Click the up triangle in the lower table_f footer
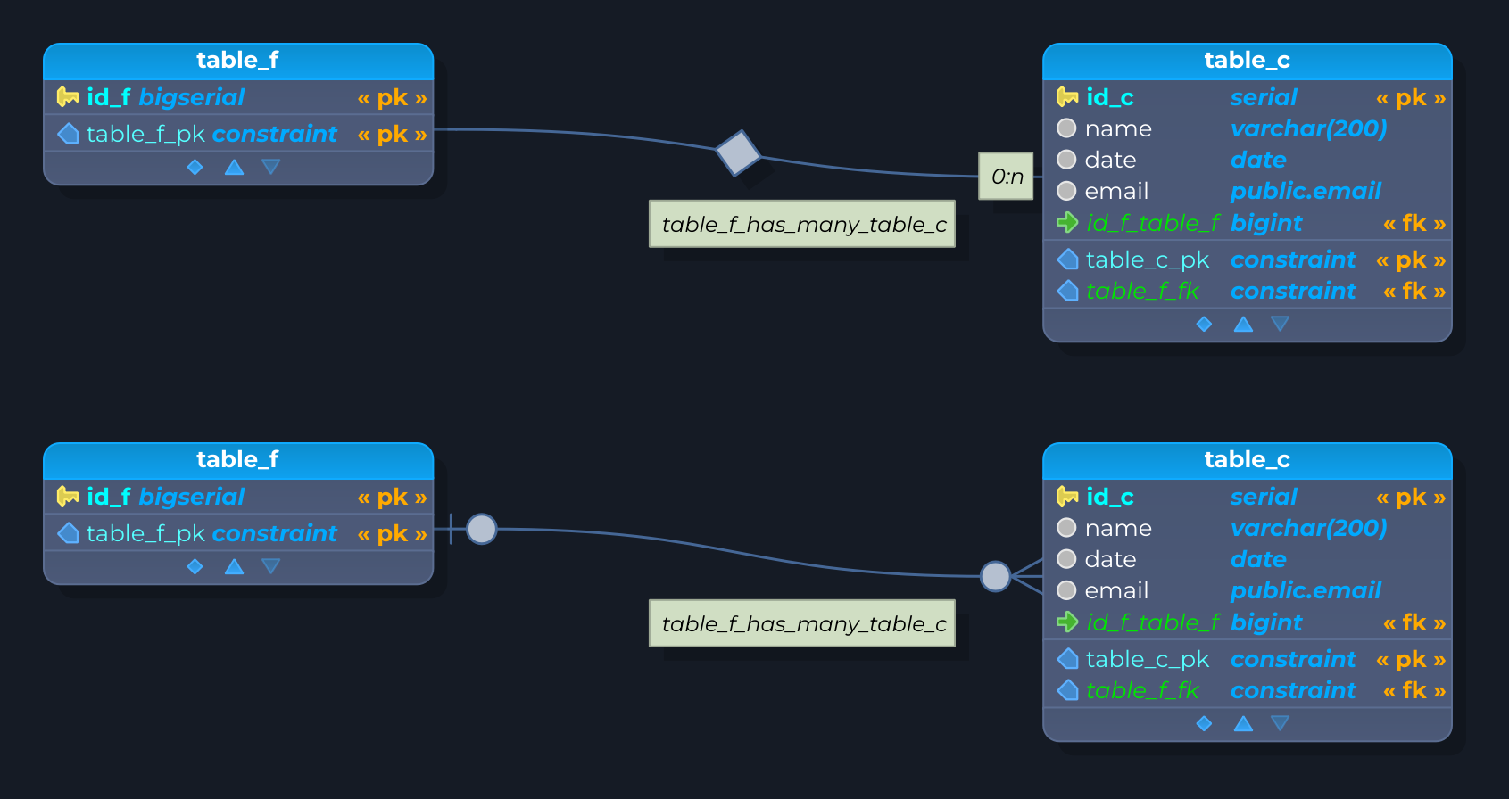The height and width of the screenshot is (799, 1509). point(234,566)
